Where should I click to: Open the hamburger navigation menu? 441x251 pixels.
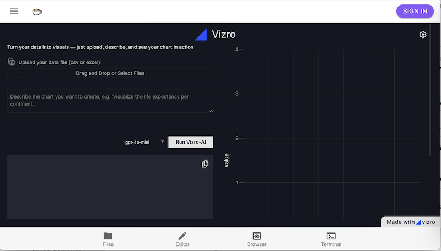click(14, 11)
